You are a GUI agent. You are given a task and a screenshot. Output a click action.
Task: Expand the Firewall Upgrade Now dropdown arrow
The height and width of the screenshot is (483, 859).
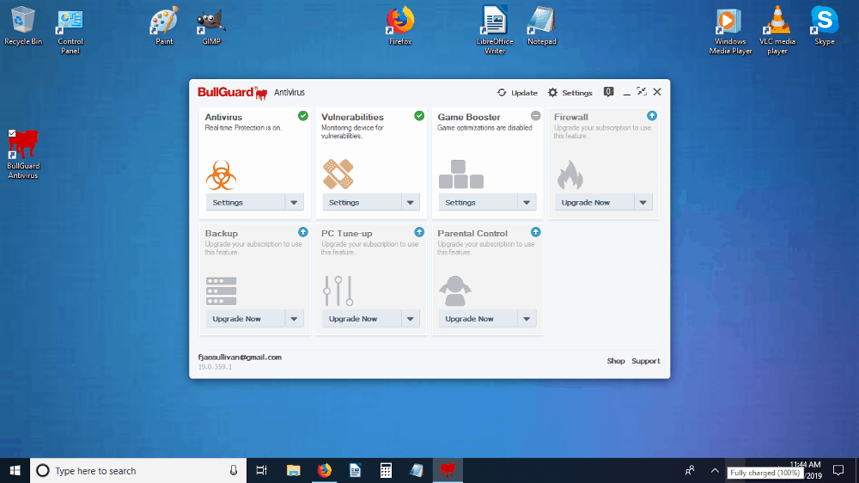[643, 202]
